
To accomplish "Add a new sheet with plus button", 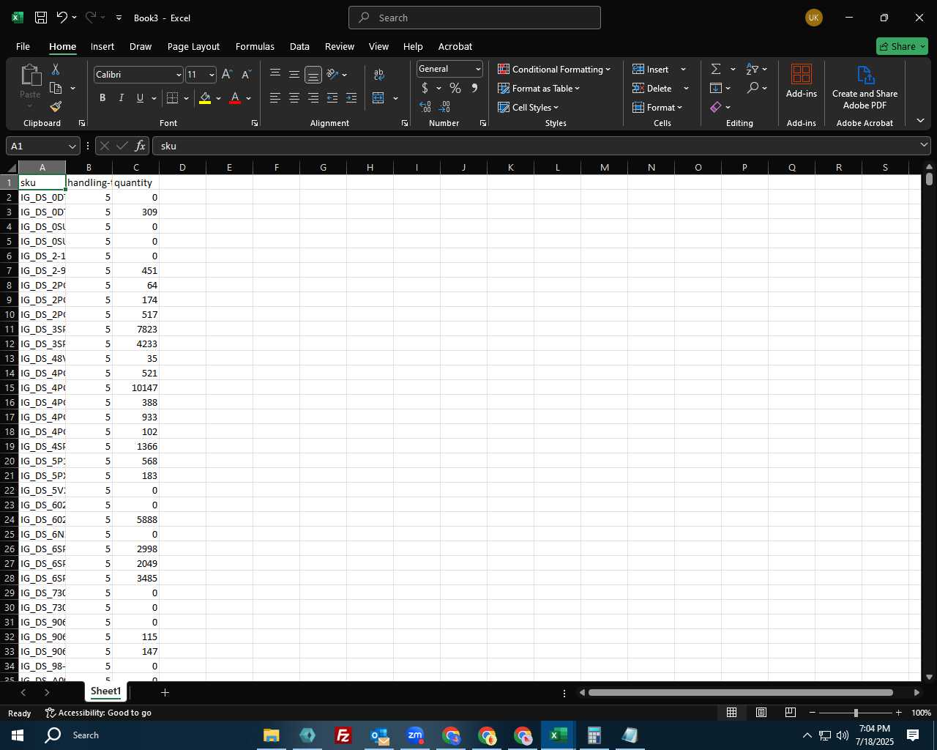I will click(165, 692).
